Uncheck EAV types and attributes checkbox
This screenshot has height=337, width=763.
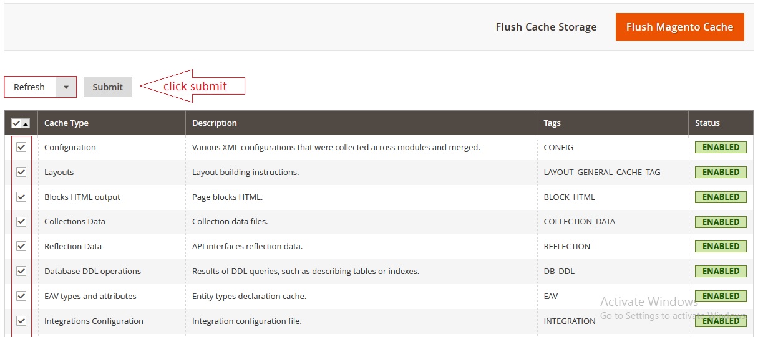(x=21, y=296)
